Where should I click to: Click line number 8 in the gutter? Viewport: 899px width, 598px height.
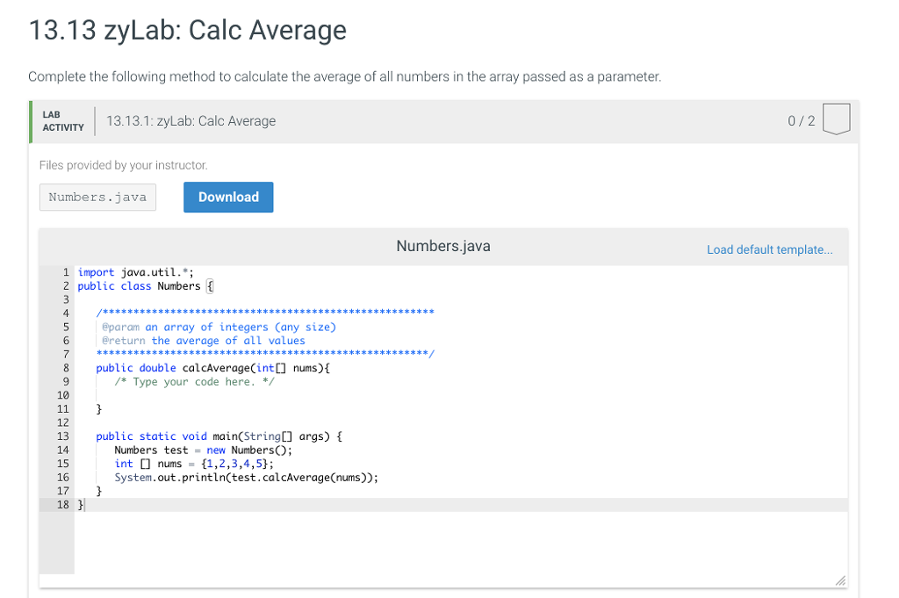(66, 367)
